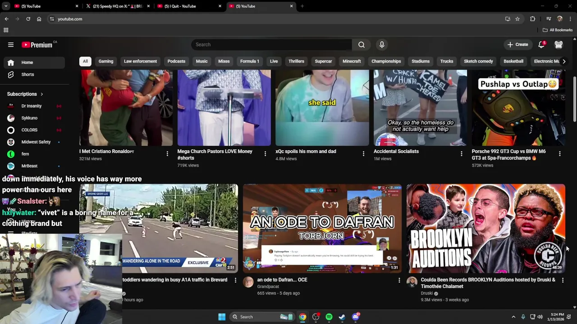The image size is (577, 324).
Task: Select the Gaming category chip
Action: (x=106, y=61)
